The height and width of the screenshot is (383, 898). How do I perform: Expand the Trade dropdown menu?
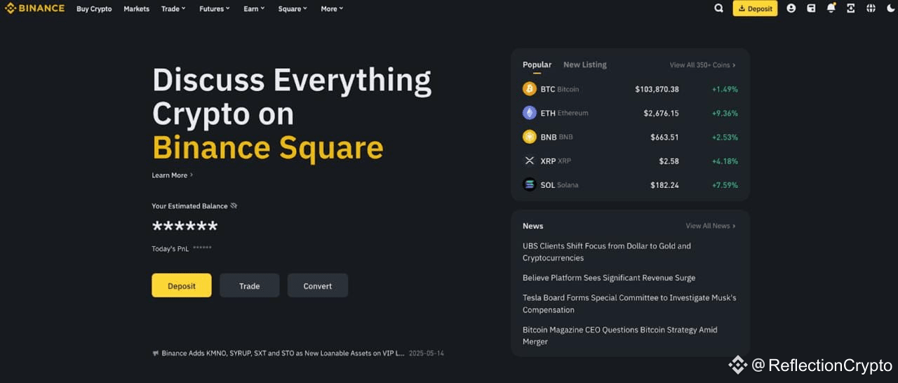tap(173, 8)
